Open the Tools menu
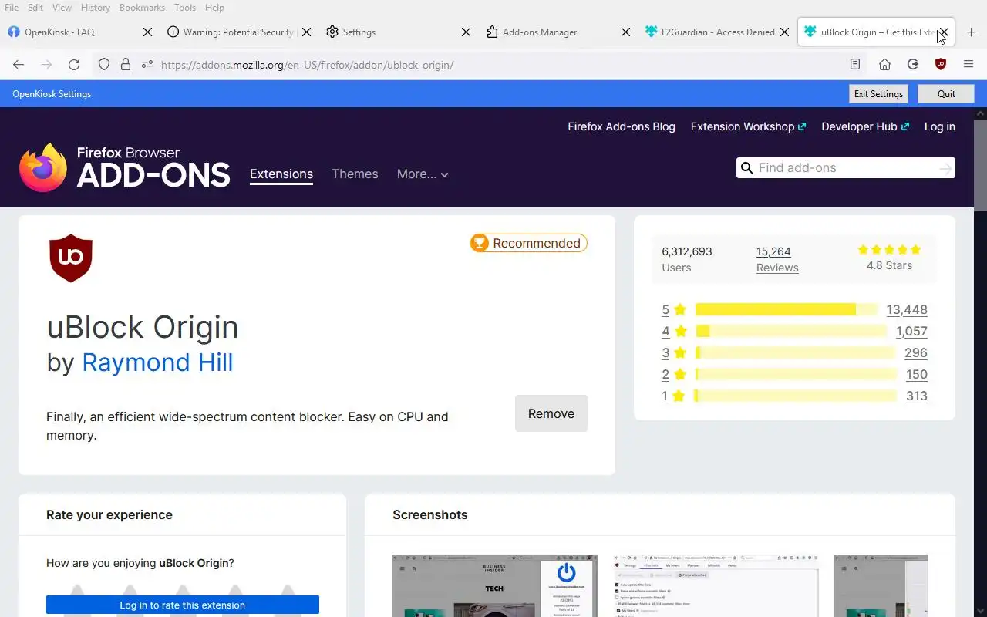The width and height of the screenshot is (987, 617). (x=185, y=8)
